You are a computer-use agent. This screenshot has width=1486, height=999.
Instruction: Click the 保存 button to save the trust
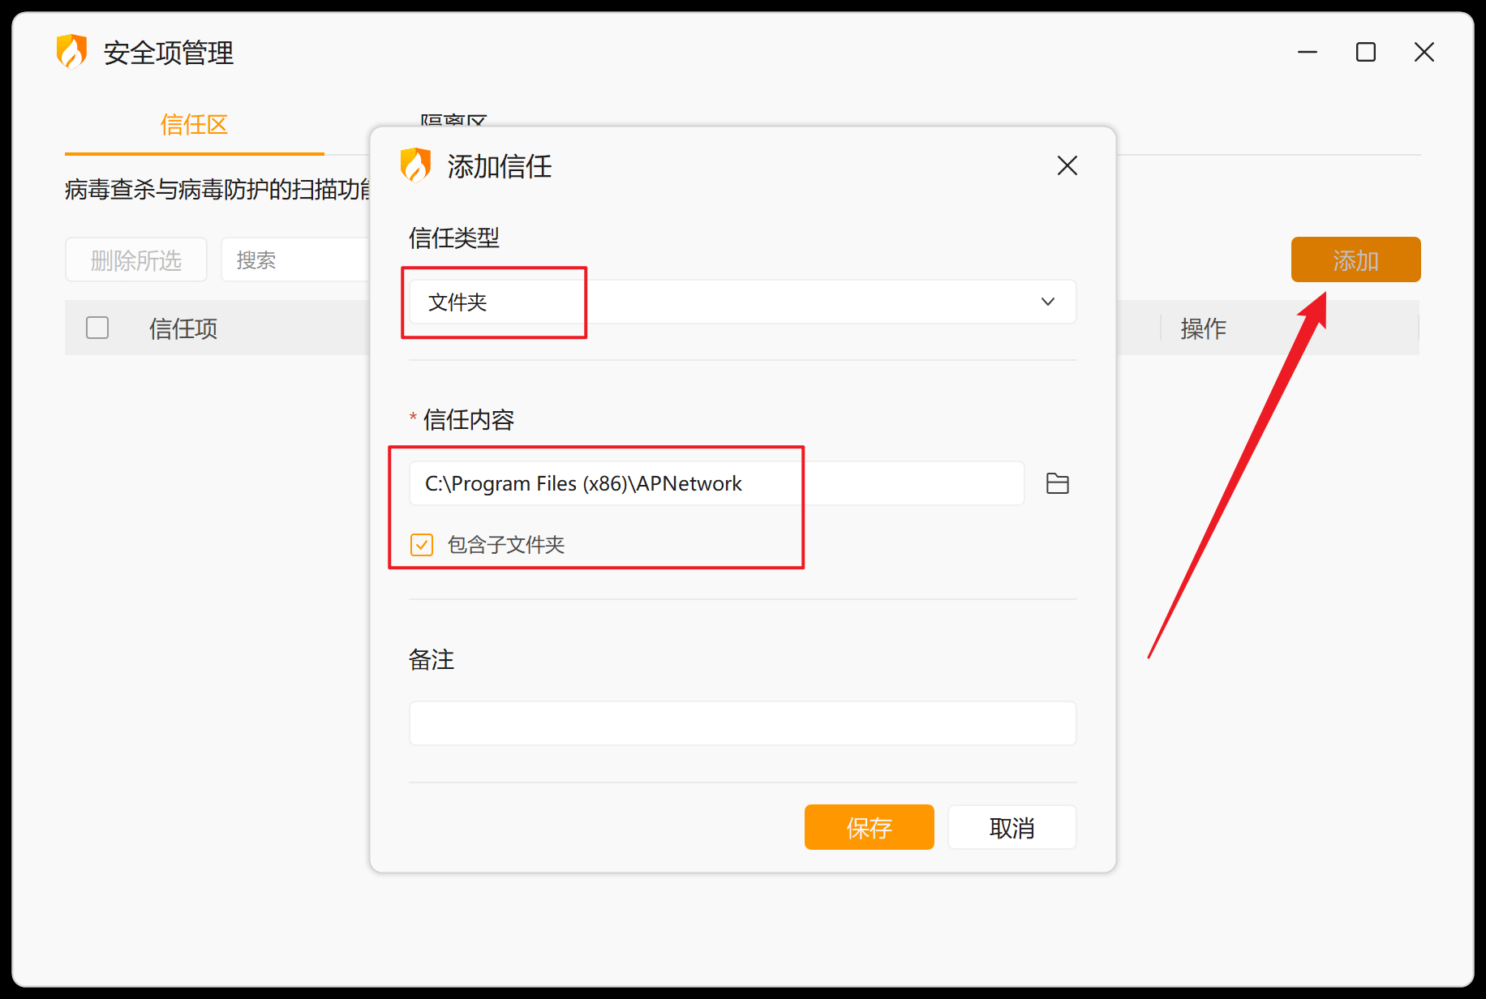pos(869,827)
